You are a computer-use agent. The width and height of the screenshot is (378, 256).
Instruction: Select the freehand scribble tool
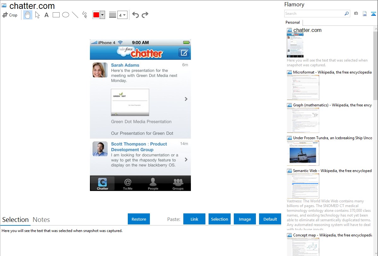tap(85, 15)
